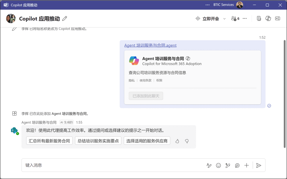Image resolution: width=287 pixels, height=179 pixels.
Task: Open the emoji picker
Action: [218, 165]
